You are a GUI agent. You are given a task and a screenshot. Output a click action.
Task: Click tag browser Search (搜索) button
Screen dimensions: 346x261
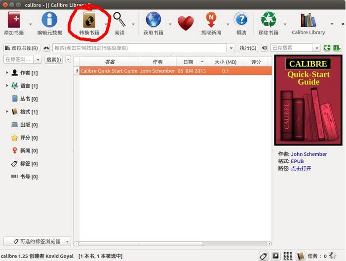point(54,60)
